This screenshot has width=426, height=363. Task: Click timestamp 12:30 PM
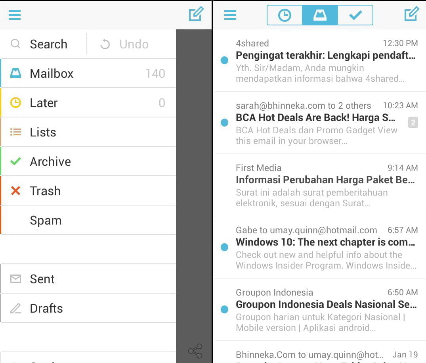[400, 43]
